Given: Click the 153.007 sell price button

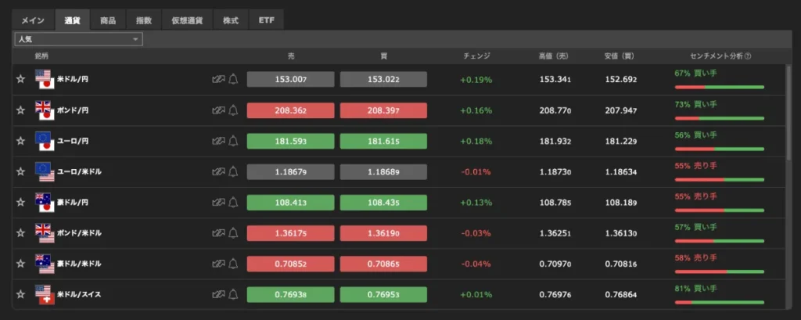Looking at the screenshot, I should coord(290,80).
